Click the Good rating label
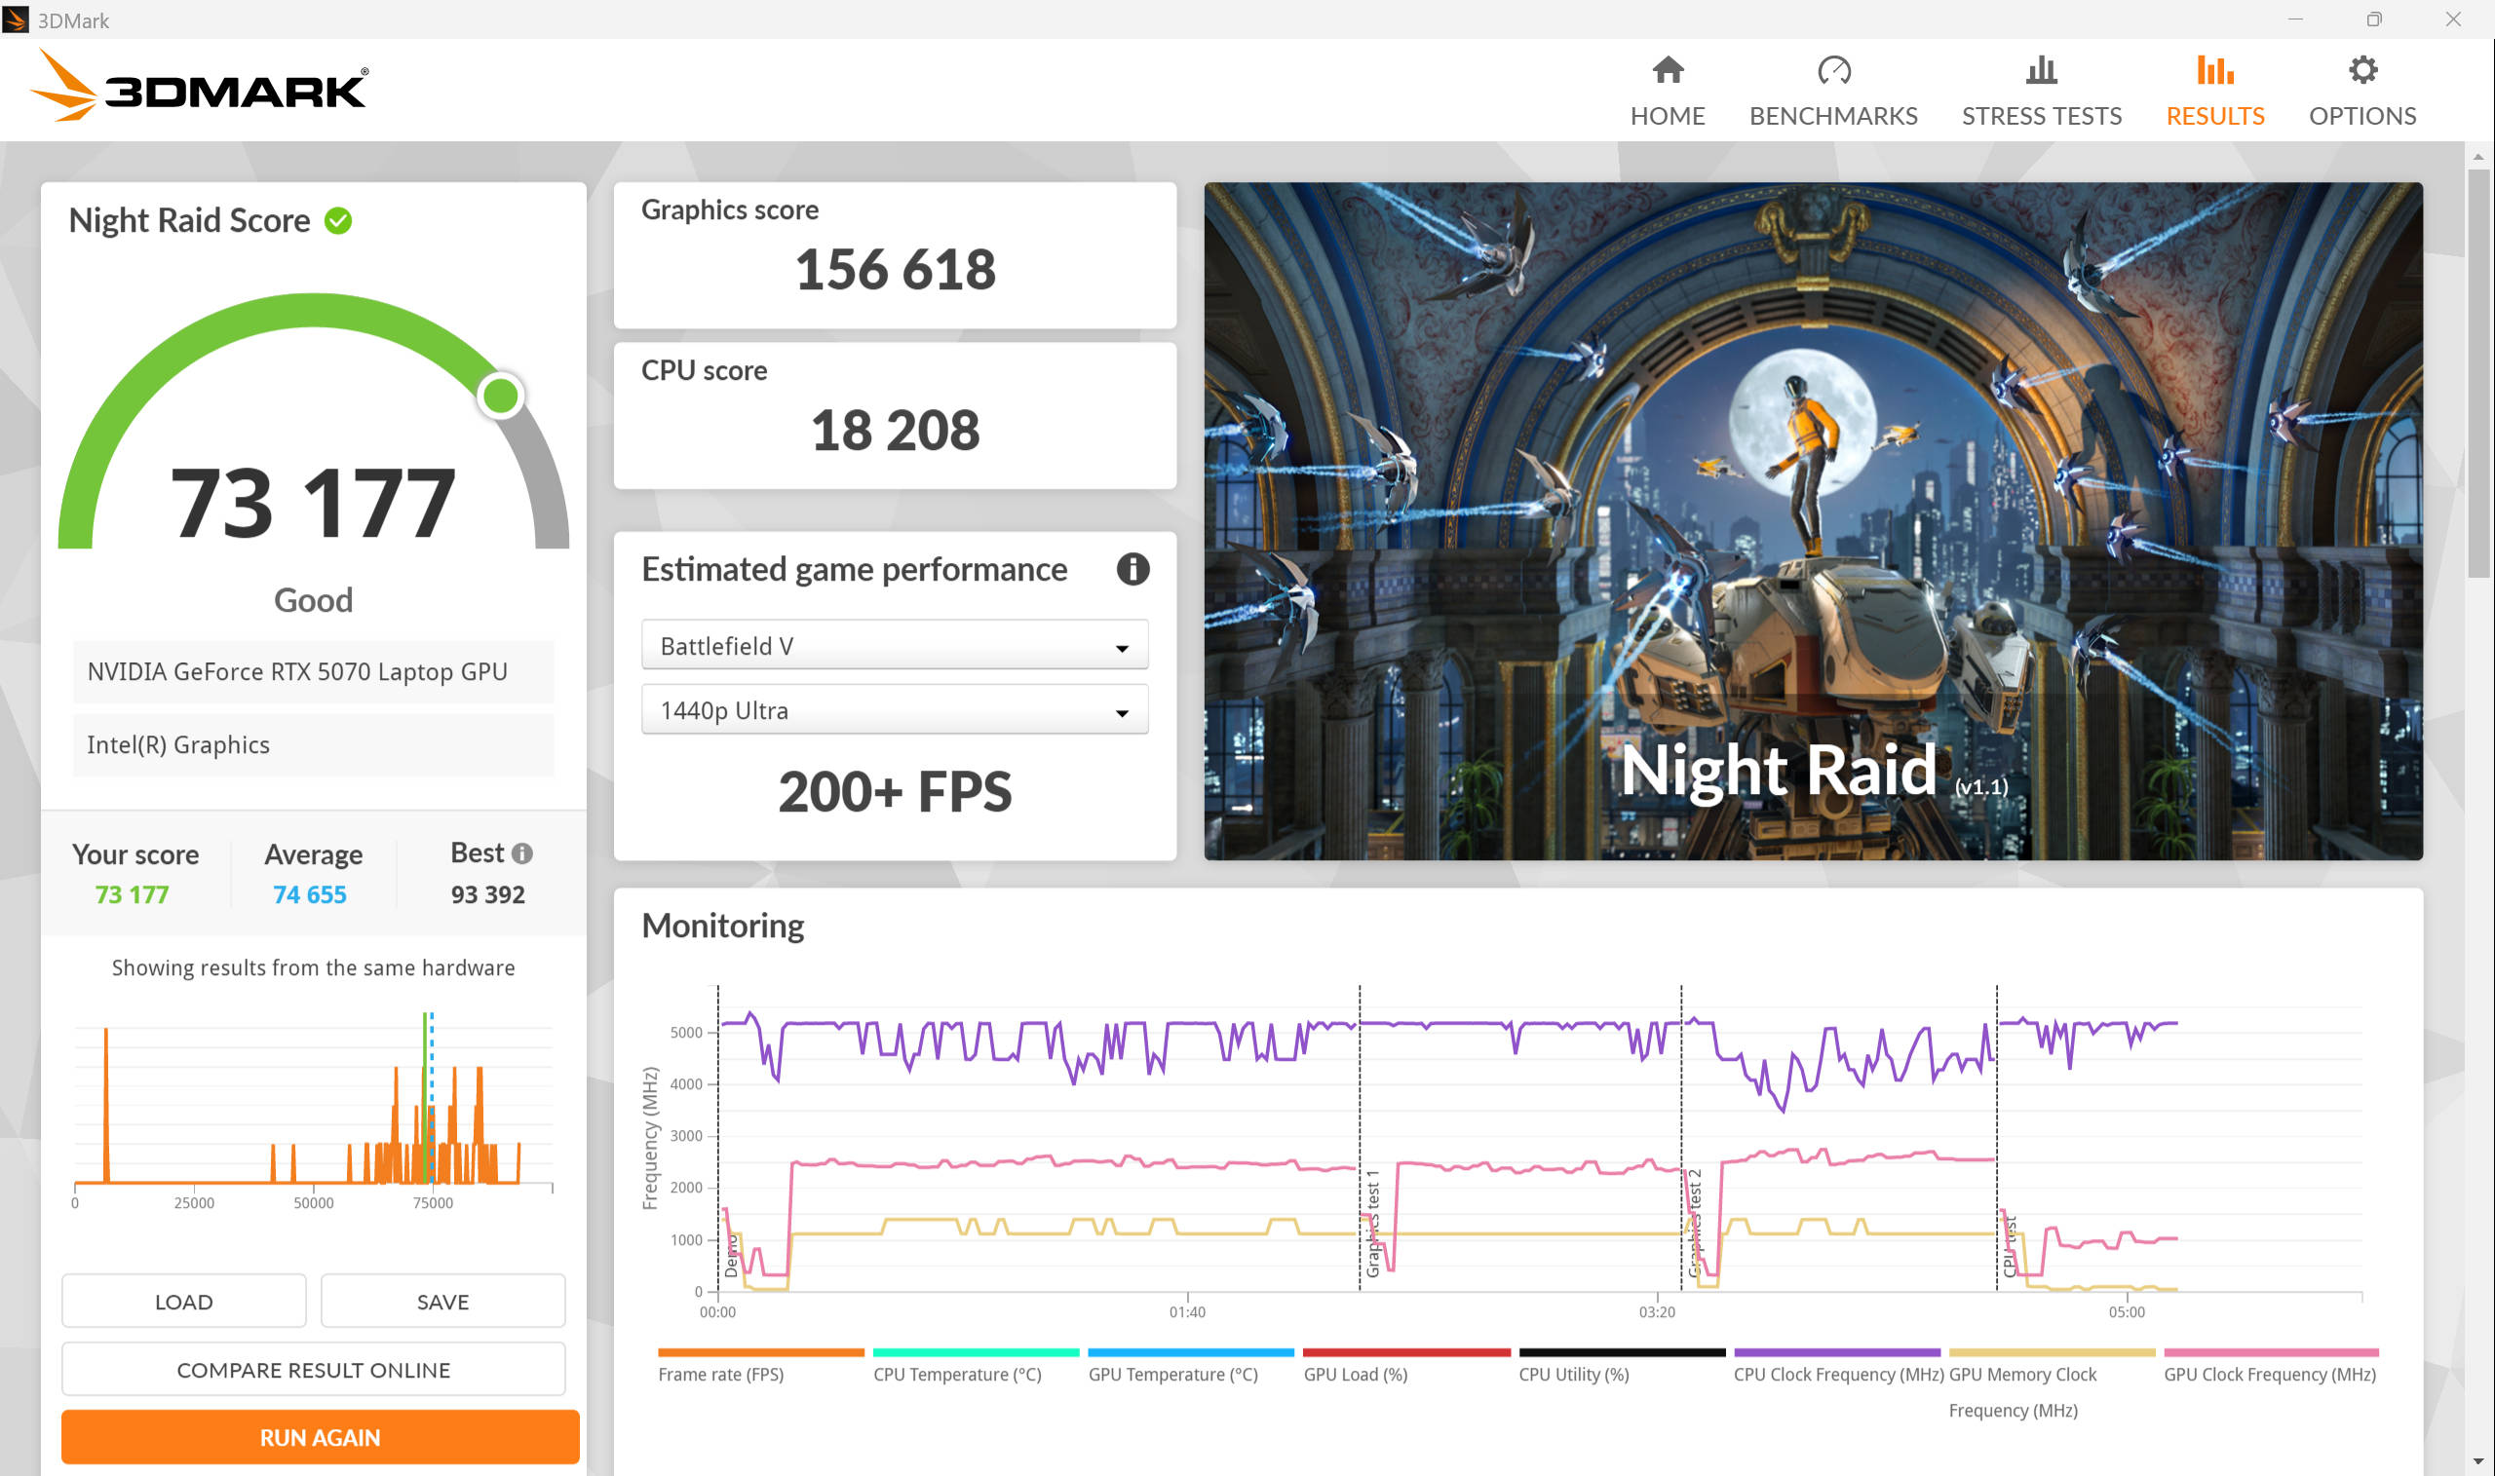 [314, 601]
